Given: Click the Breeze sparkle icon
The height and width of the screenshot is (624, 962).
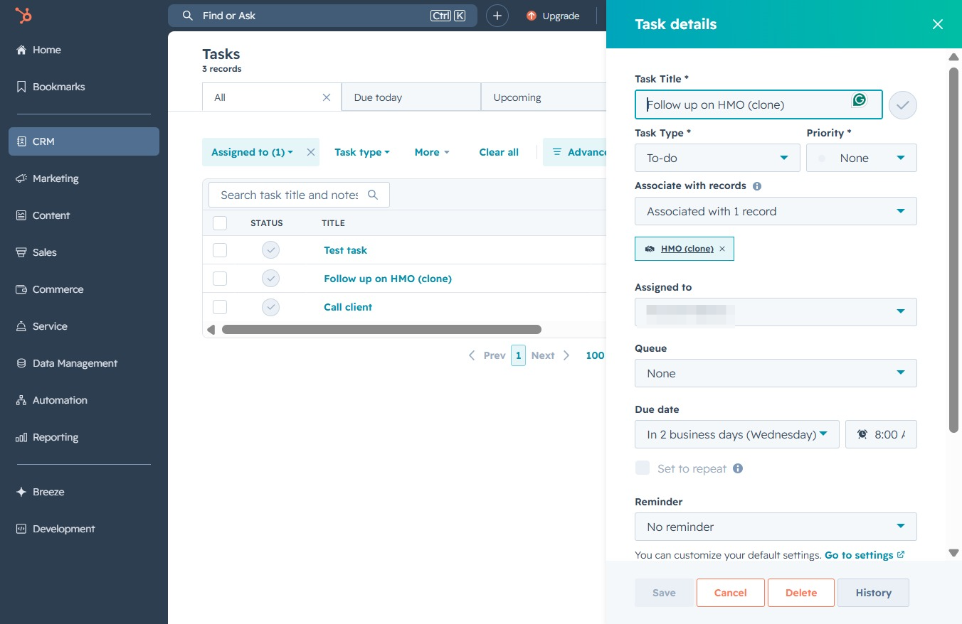Looking at the screenshot, I should [21, 492].
